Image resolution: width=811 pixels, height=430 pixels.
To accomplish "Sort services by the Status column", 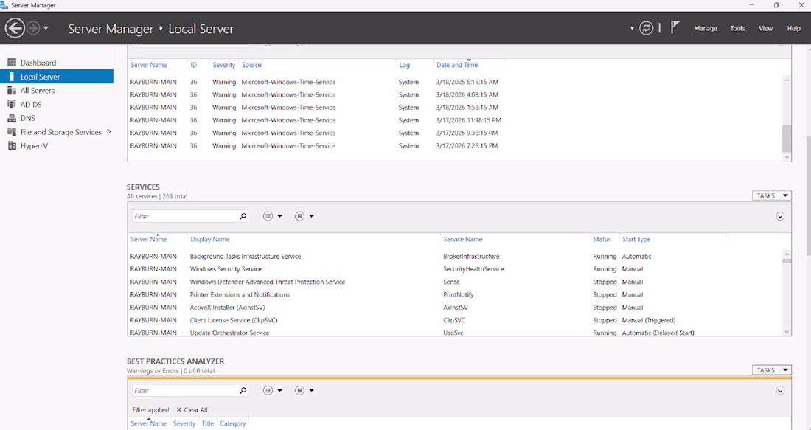I will tap(602, 240).
